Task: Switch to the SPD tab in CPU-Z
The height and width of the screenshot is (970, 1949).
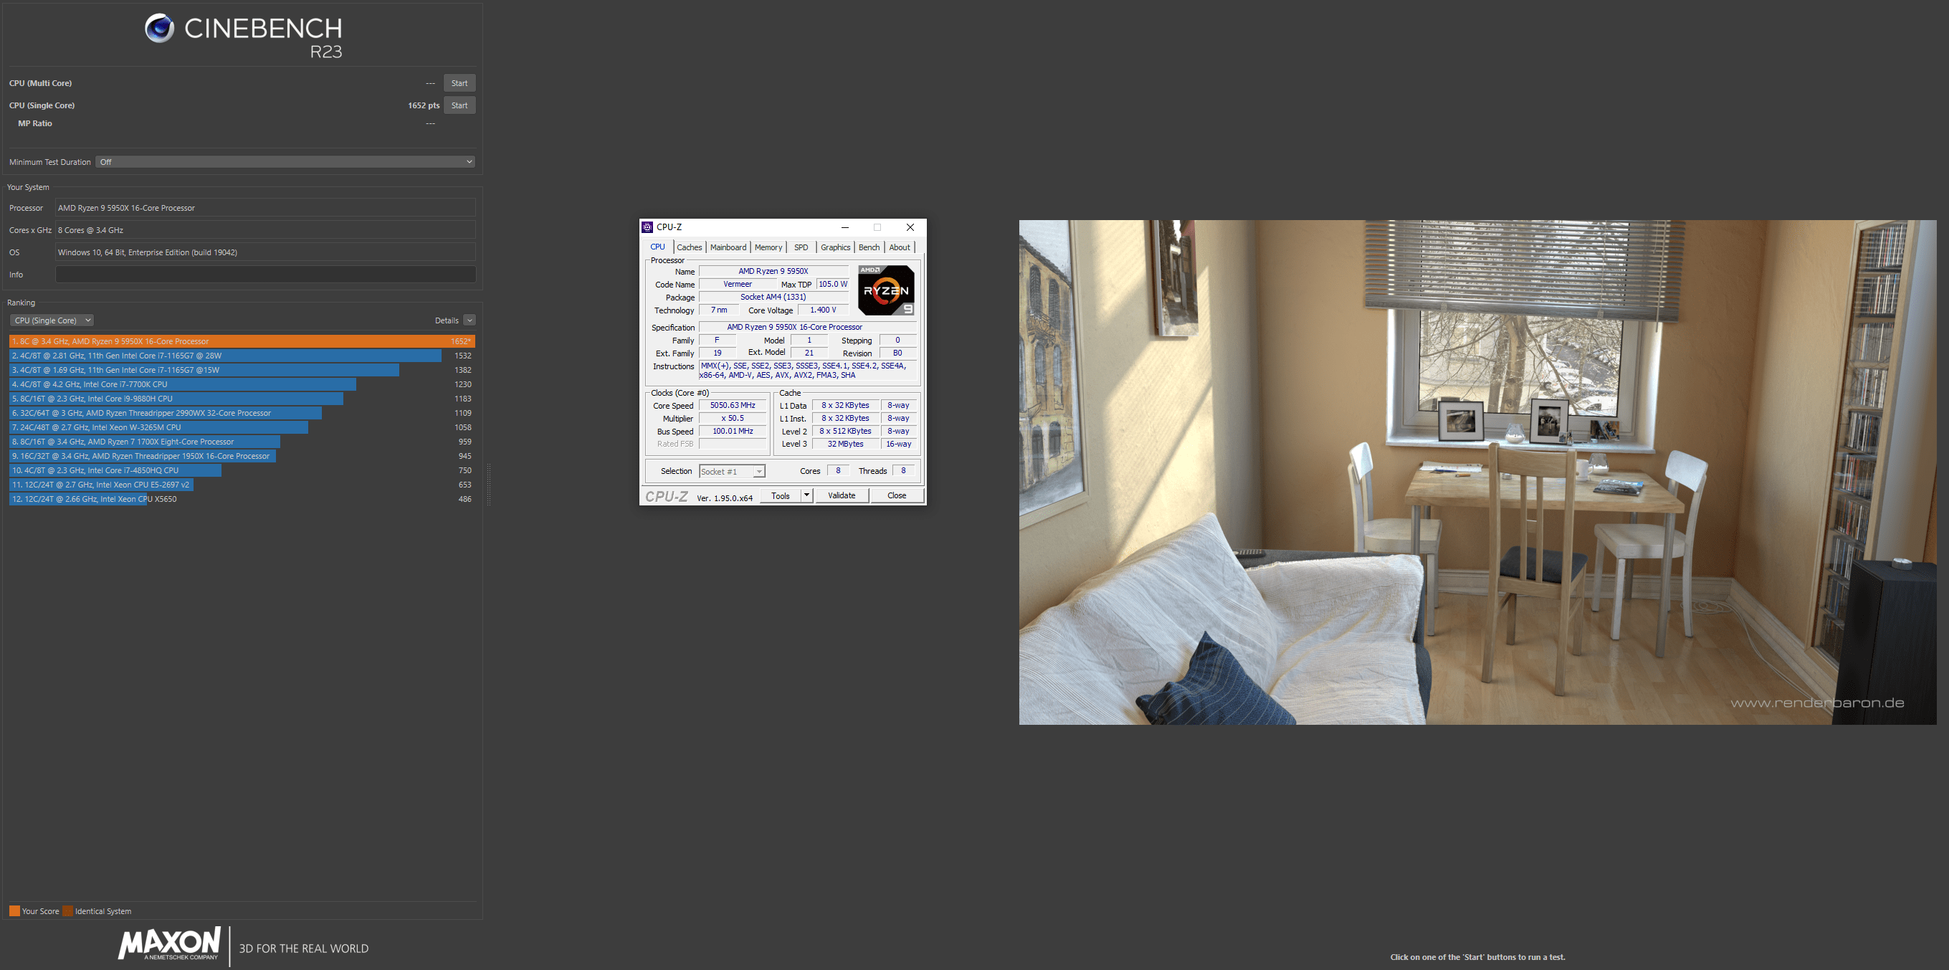Action: (801, 247)
